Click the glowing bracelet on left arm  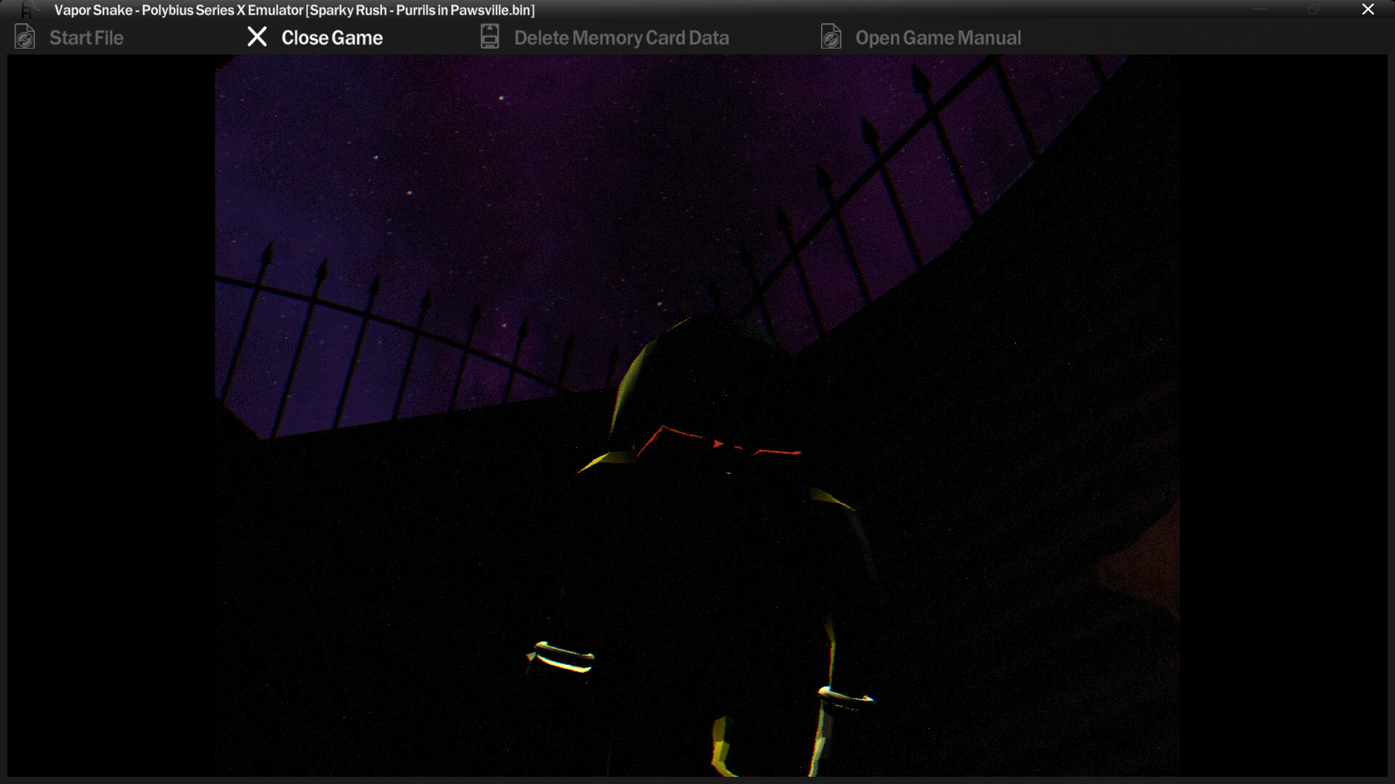tap(563, 656)
